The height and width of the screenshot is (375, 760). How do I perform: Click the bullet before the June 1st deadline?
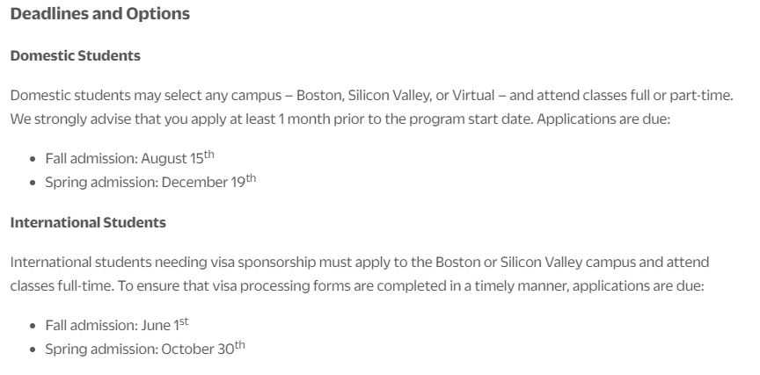pyautogui.click(x=33, y=327)
